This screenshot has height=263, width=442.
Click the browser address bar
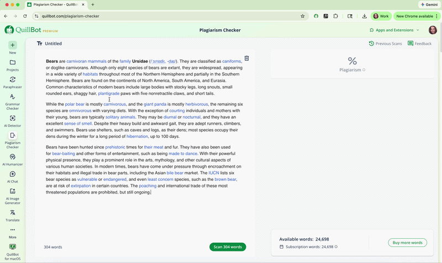coord(169,16)
